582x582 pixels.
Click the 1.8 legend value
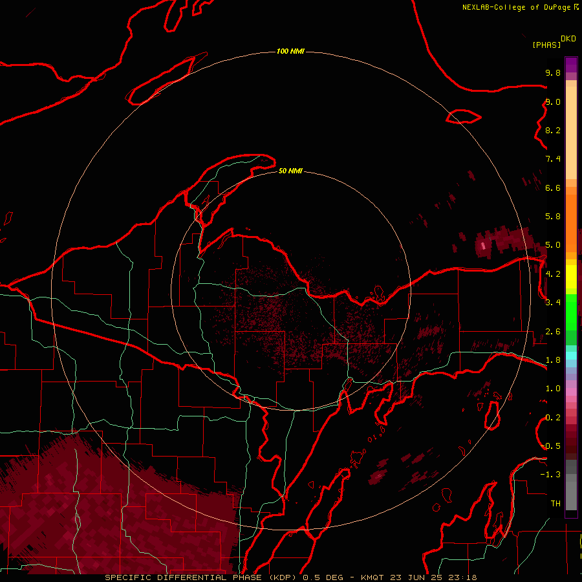pos(553,360)
